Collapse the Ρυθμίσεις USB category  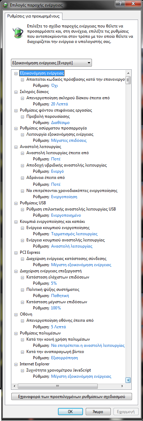(16, 203)
